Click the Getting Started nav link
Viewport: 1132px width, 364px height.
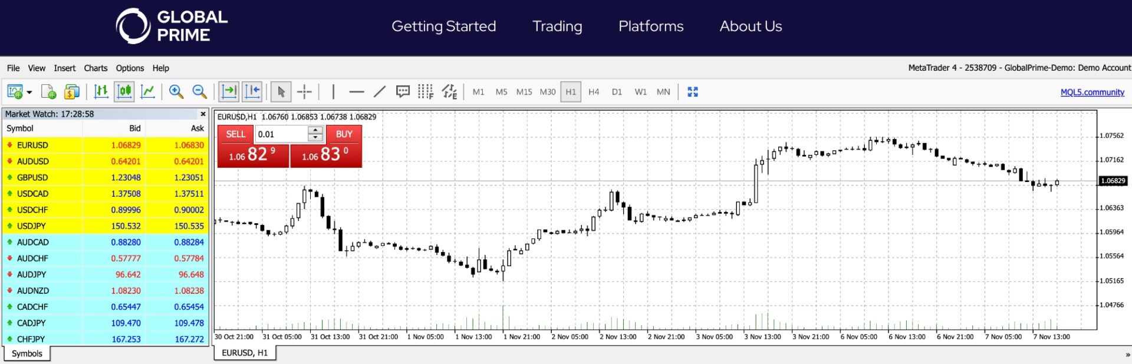(x=443, y=27)
